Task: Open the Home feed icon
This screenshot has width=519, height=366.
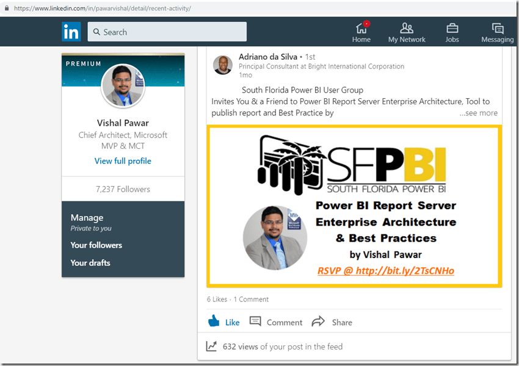Action: click(x=361, y=28)
